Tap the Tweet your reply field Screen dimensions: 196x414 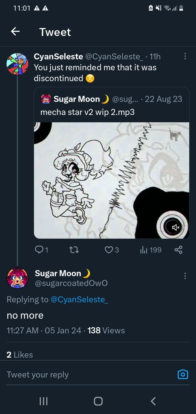87,375
